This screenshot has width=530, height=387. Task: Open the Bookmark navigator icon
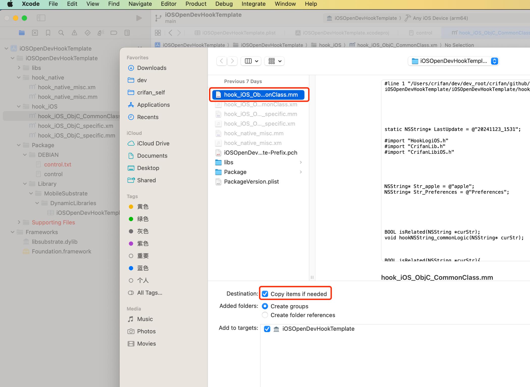[48, 33]
